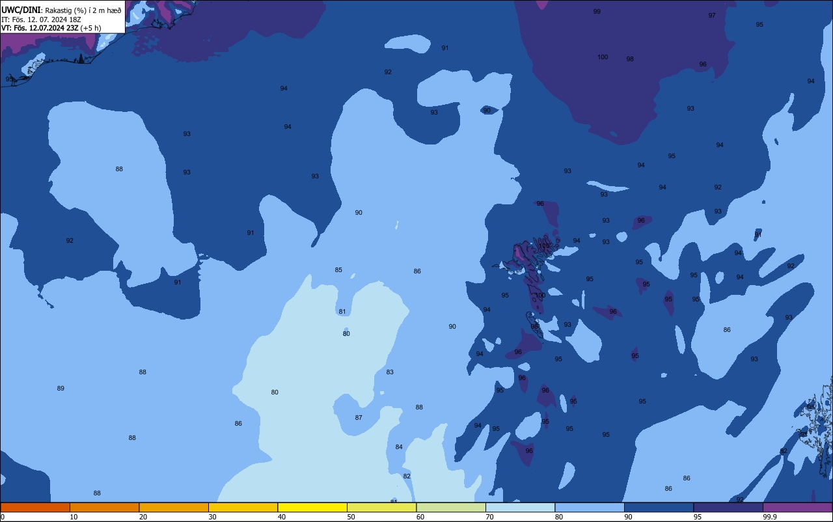Click the pale blue 70–80 legend band
The height and width of the screenshot is (522, 833).
[x=520, y=507]
